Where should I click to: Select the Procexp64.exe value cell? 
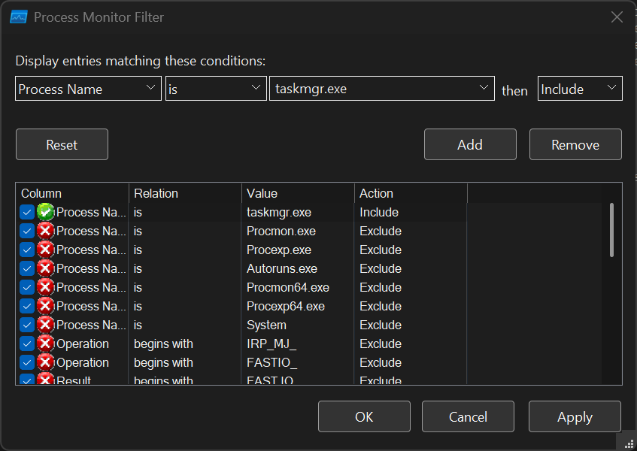click(x=298, y=306)
